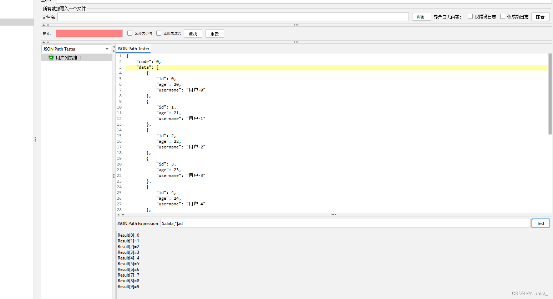This screenshot has height=299, width=553.
Task: Click the up arrow of the splitter above JSON Path Expression
Action: [x=119, y=215]
